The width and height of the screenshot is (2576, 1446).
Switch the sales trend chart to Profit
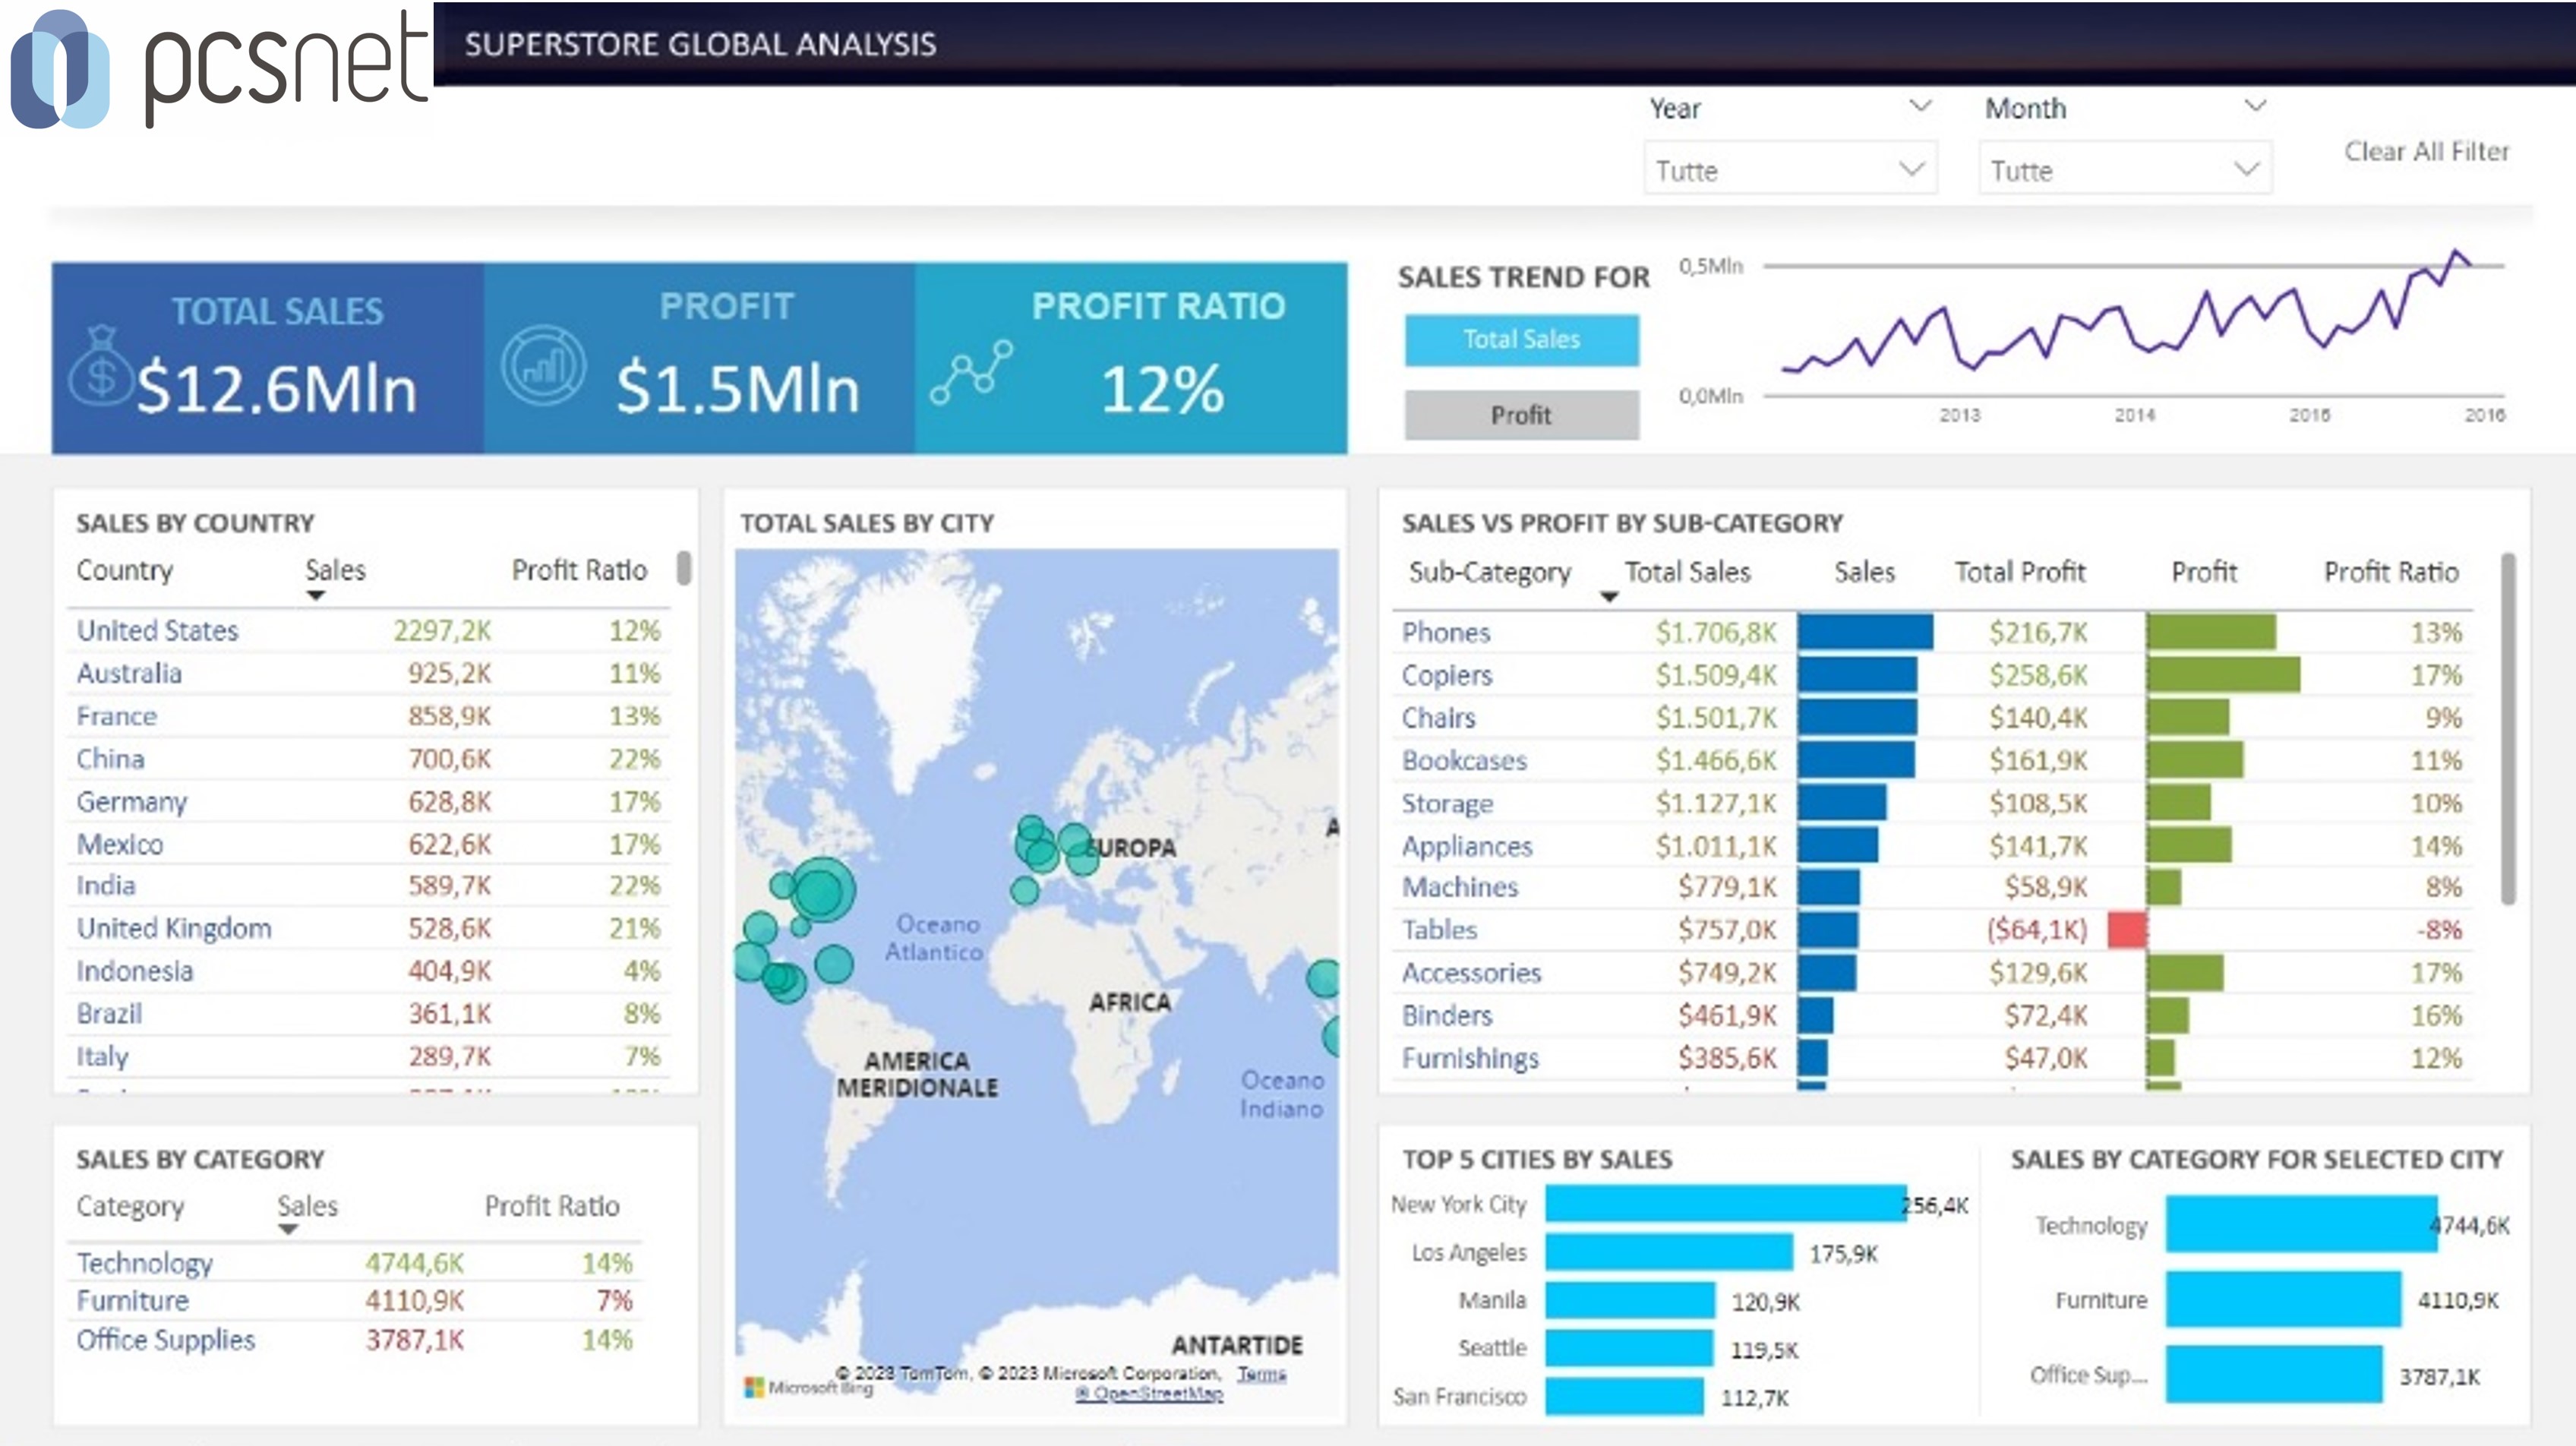pyautogui.click(x=1521, y=415)
